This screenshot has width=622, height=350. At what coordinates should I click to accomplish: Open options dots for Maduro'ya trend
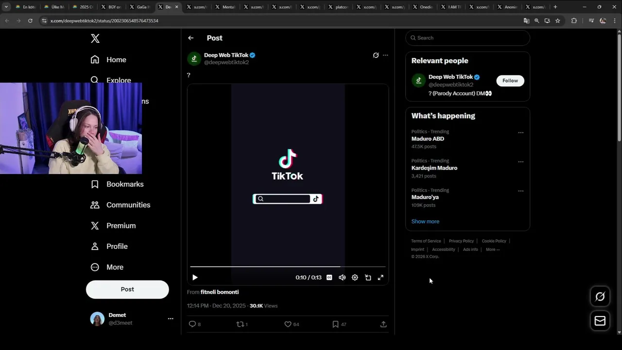(x=520, y=191)
